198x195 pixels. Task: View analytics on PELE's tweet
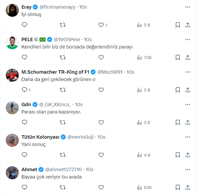(144, 57)
